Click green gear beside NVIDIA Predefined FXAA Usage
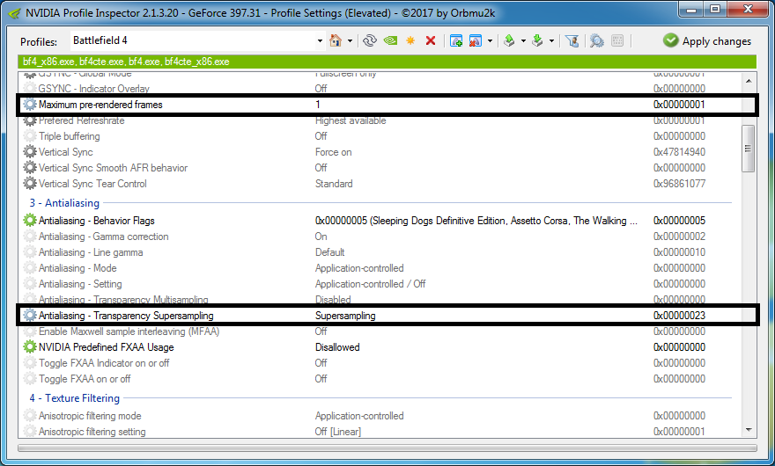Screen dimensions: 775x466 pos(30,346)
